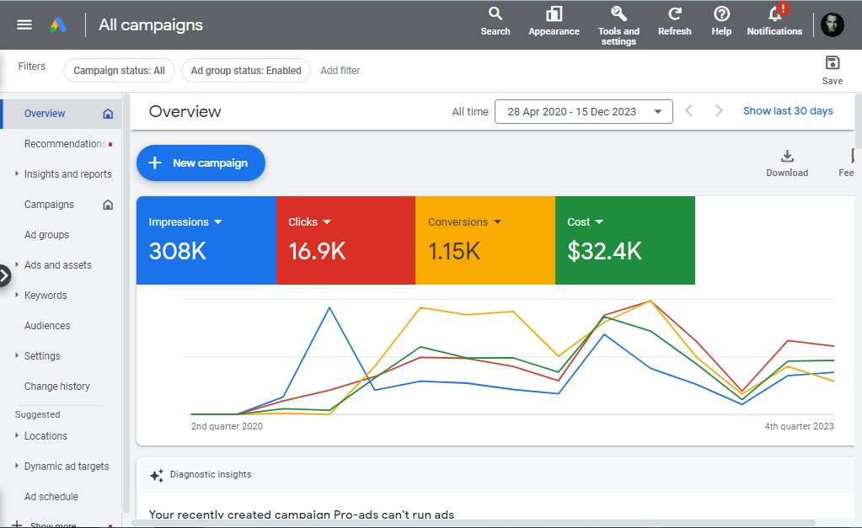Open the Appearance settings icon
Image resolution: width=862 pixels, height=528 pixels.
pyautogui.click(x=554, y=22)
